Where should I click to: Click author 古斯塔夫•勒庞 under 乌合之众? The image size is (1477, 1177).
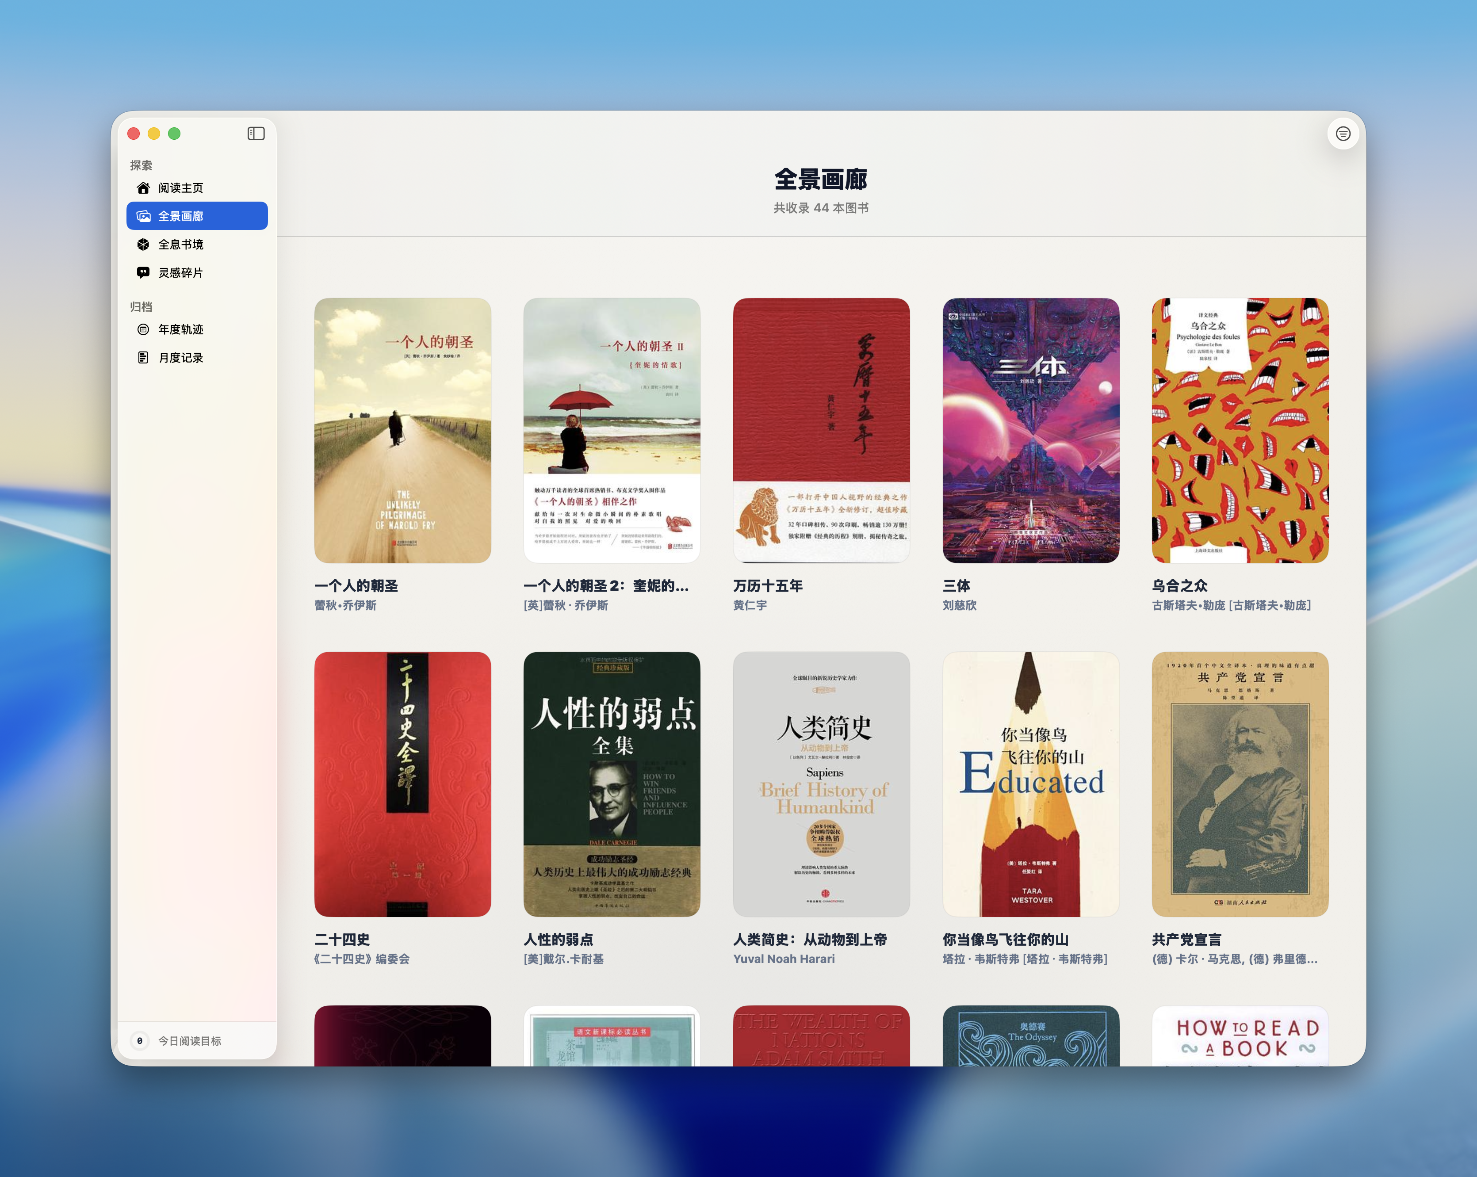(1232, 605)
